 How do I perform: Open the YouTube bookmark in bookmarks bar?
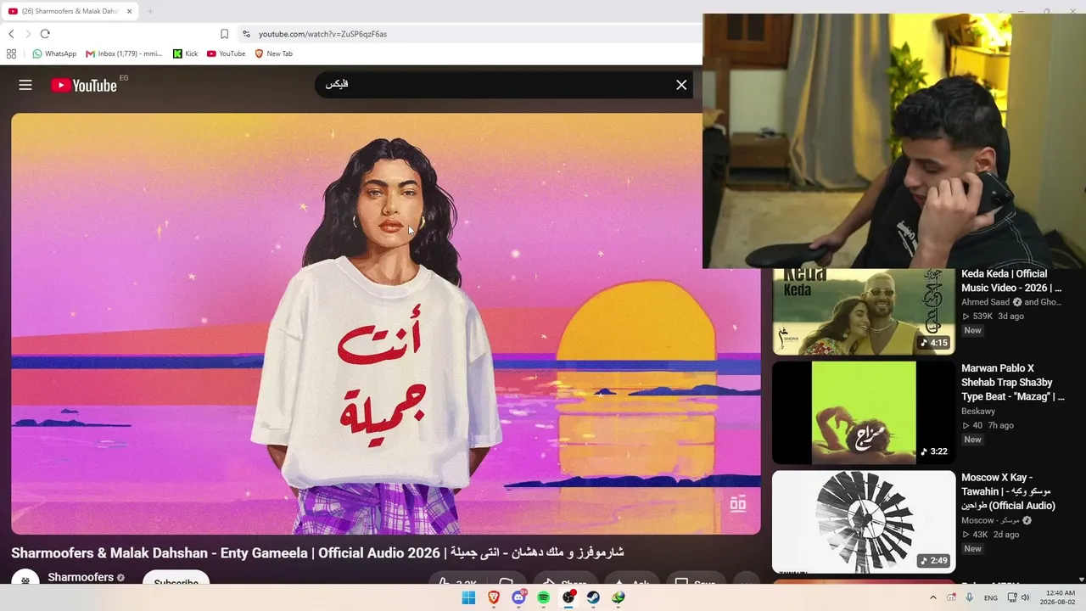[x=226, y=53]
